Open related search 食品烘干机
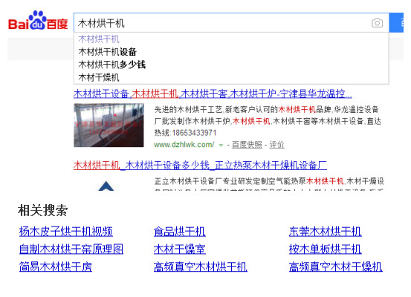This screenshot has height=297, width=411. pos(180,232)
